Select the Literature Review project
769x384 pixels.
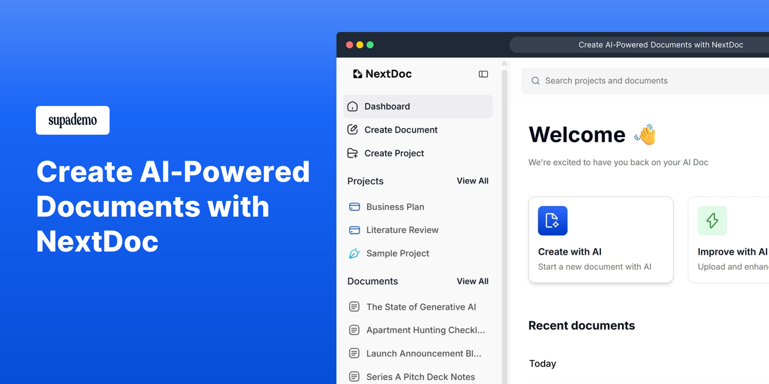tap(402, 230)
